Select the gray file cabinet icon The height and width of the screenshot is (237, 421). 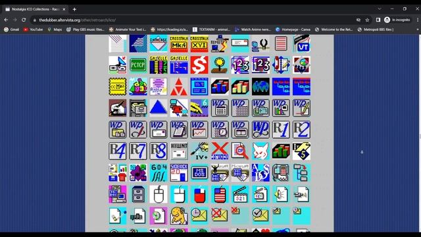138,194
